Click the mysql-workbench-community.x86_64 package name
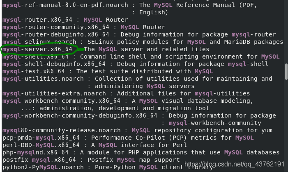 point(61,101)
